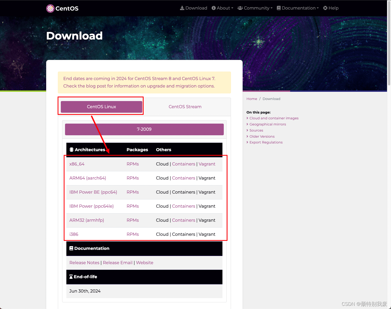Jump to Export Regulations section
The width and height of the screenshot is (391, 309).
coord(266,142)
